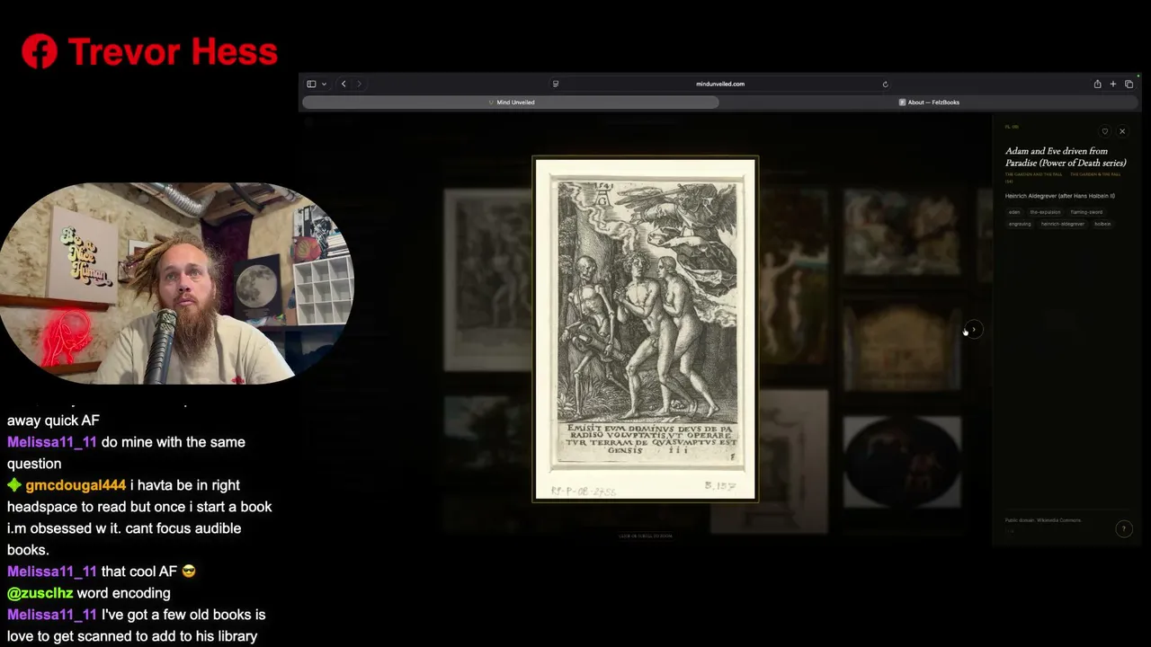Viewport: 1151px width, 647px height.
Task: Select the 'flaming-sword' tag
Action: pos(1086,212)
